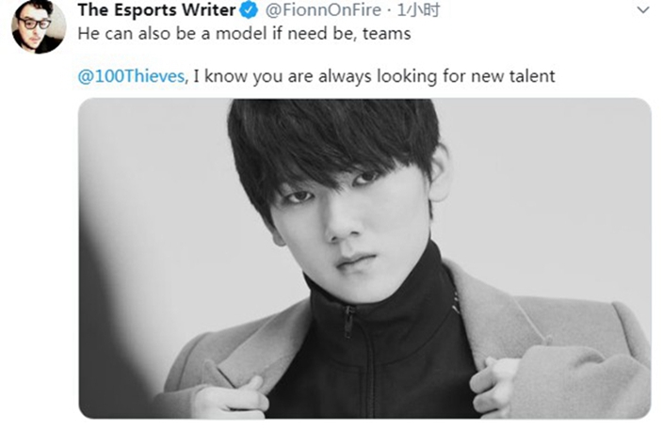The height and width of the screenshot is (430, 663).
Task: Open the @100Thieves mention
Action: 131,76
